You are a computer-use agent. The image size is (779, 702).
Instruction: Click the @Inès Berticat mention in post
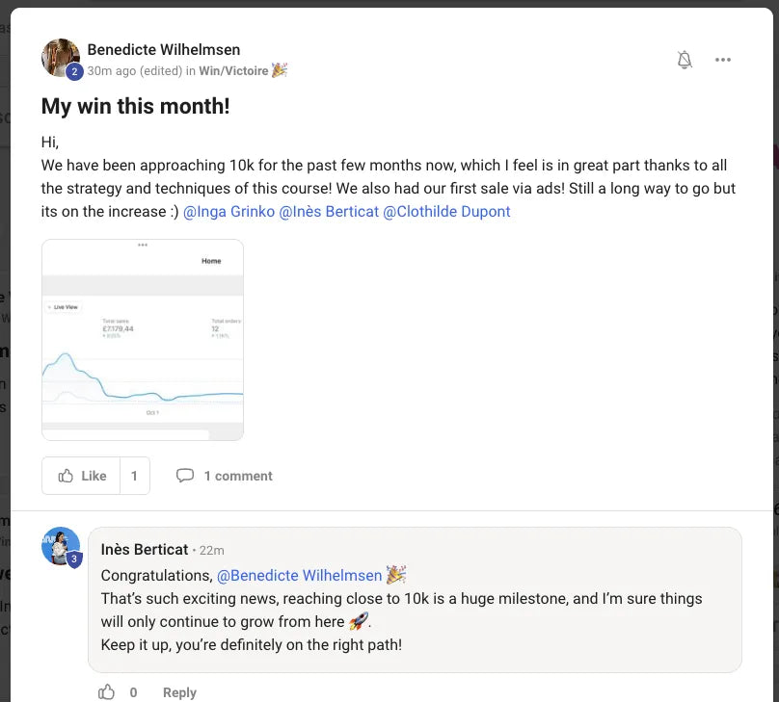[x=329, y=211]
